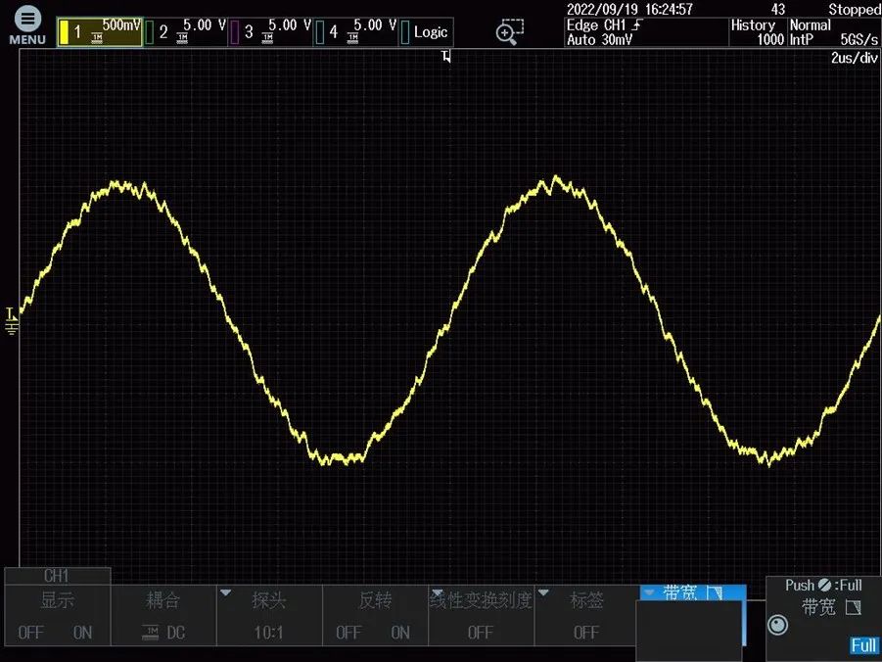Toggle the 耦合 coupling DC setting
Viewport: 882px width, 662px height.
(163, 616)
